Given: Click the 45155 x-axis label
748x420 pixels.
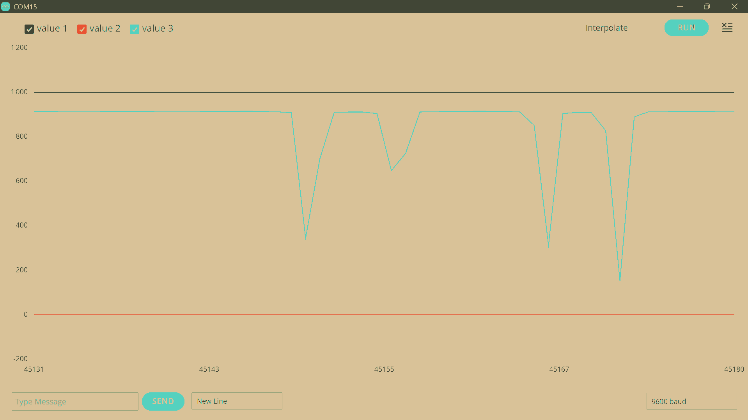Looking at the screenshot, I should click(384, 369).
